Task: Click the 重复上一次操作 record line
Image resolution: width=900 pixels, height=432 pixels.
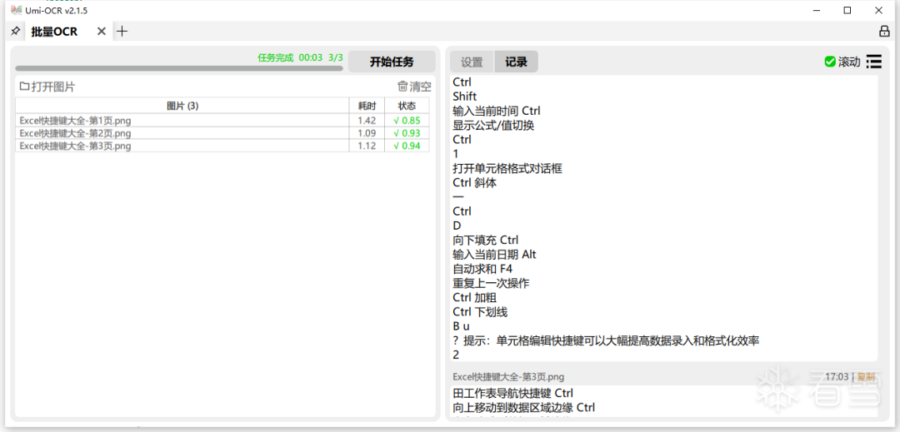Action: (493, 283)
